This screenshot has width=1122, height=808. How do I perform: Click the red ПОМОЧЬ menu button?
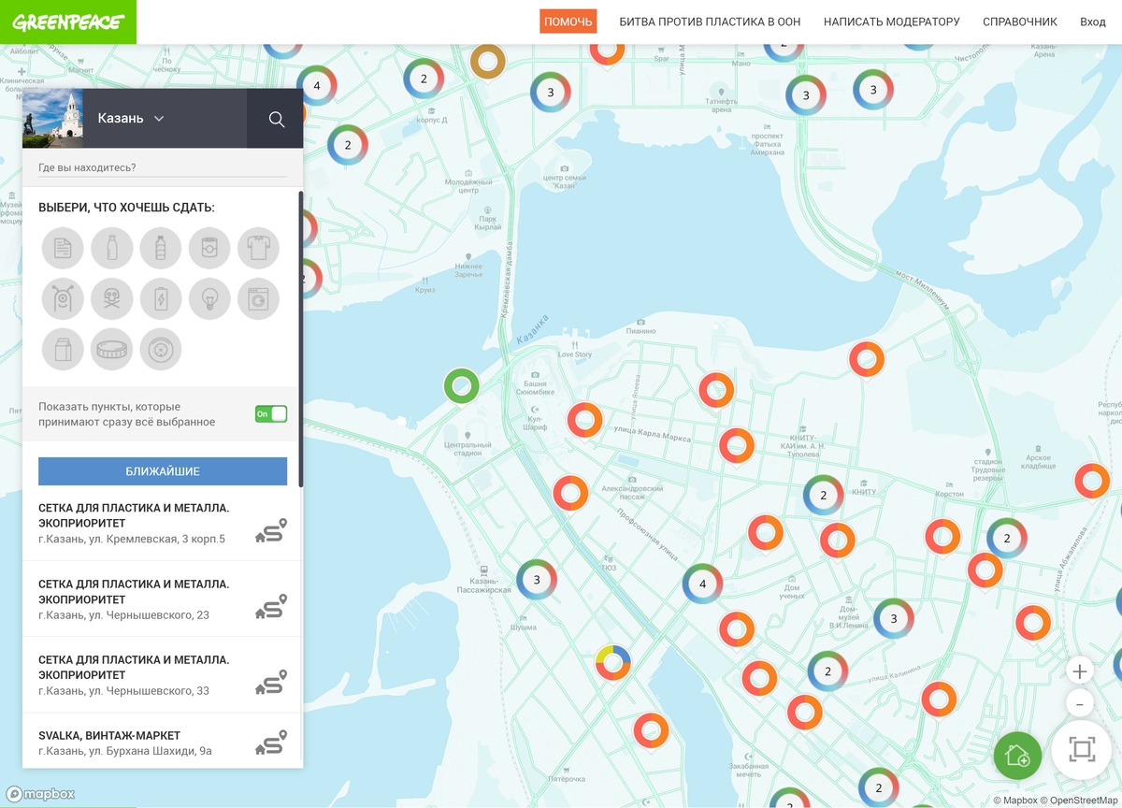(x=568, y=22)
